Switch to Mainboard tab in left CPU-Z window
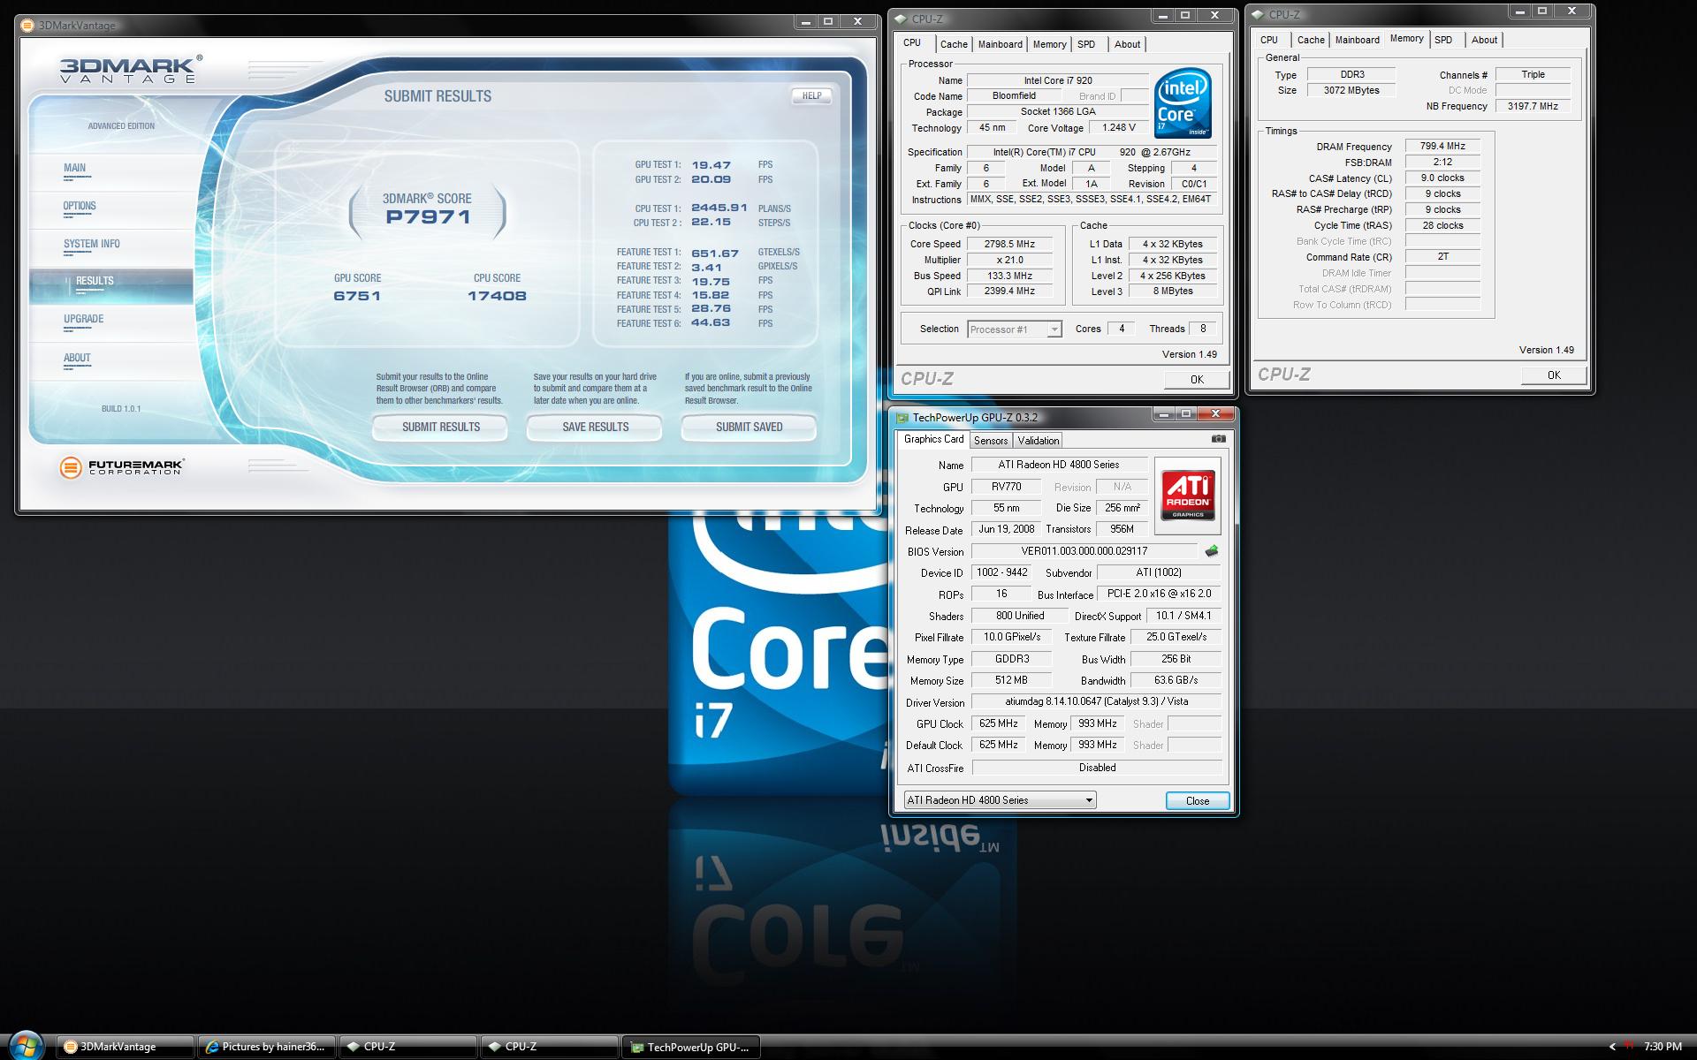The height and width of the screenshot is (1060, 1697). coord(1000,44)
